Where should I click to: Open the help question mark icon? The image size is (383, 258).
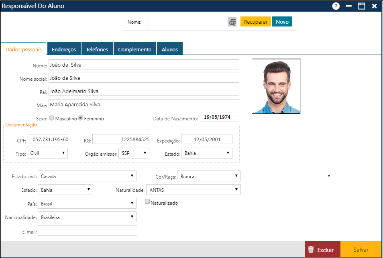click(x=336, y=6)
